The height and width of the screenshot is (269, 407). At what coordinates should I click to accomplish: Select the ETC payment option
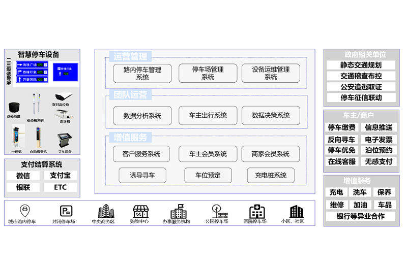coord(60,187)
